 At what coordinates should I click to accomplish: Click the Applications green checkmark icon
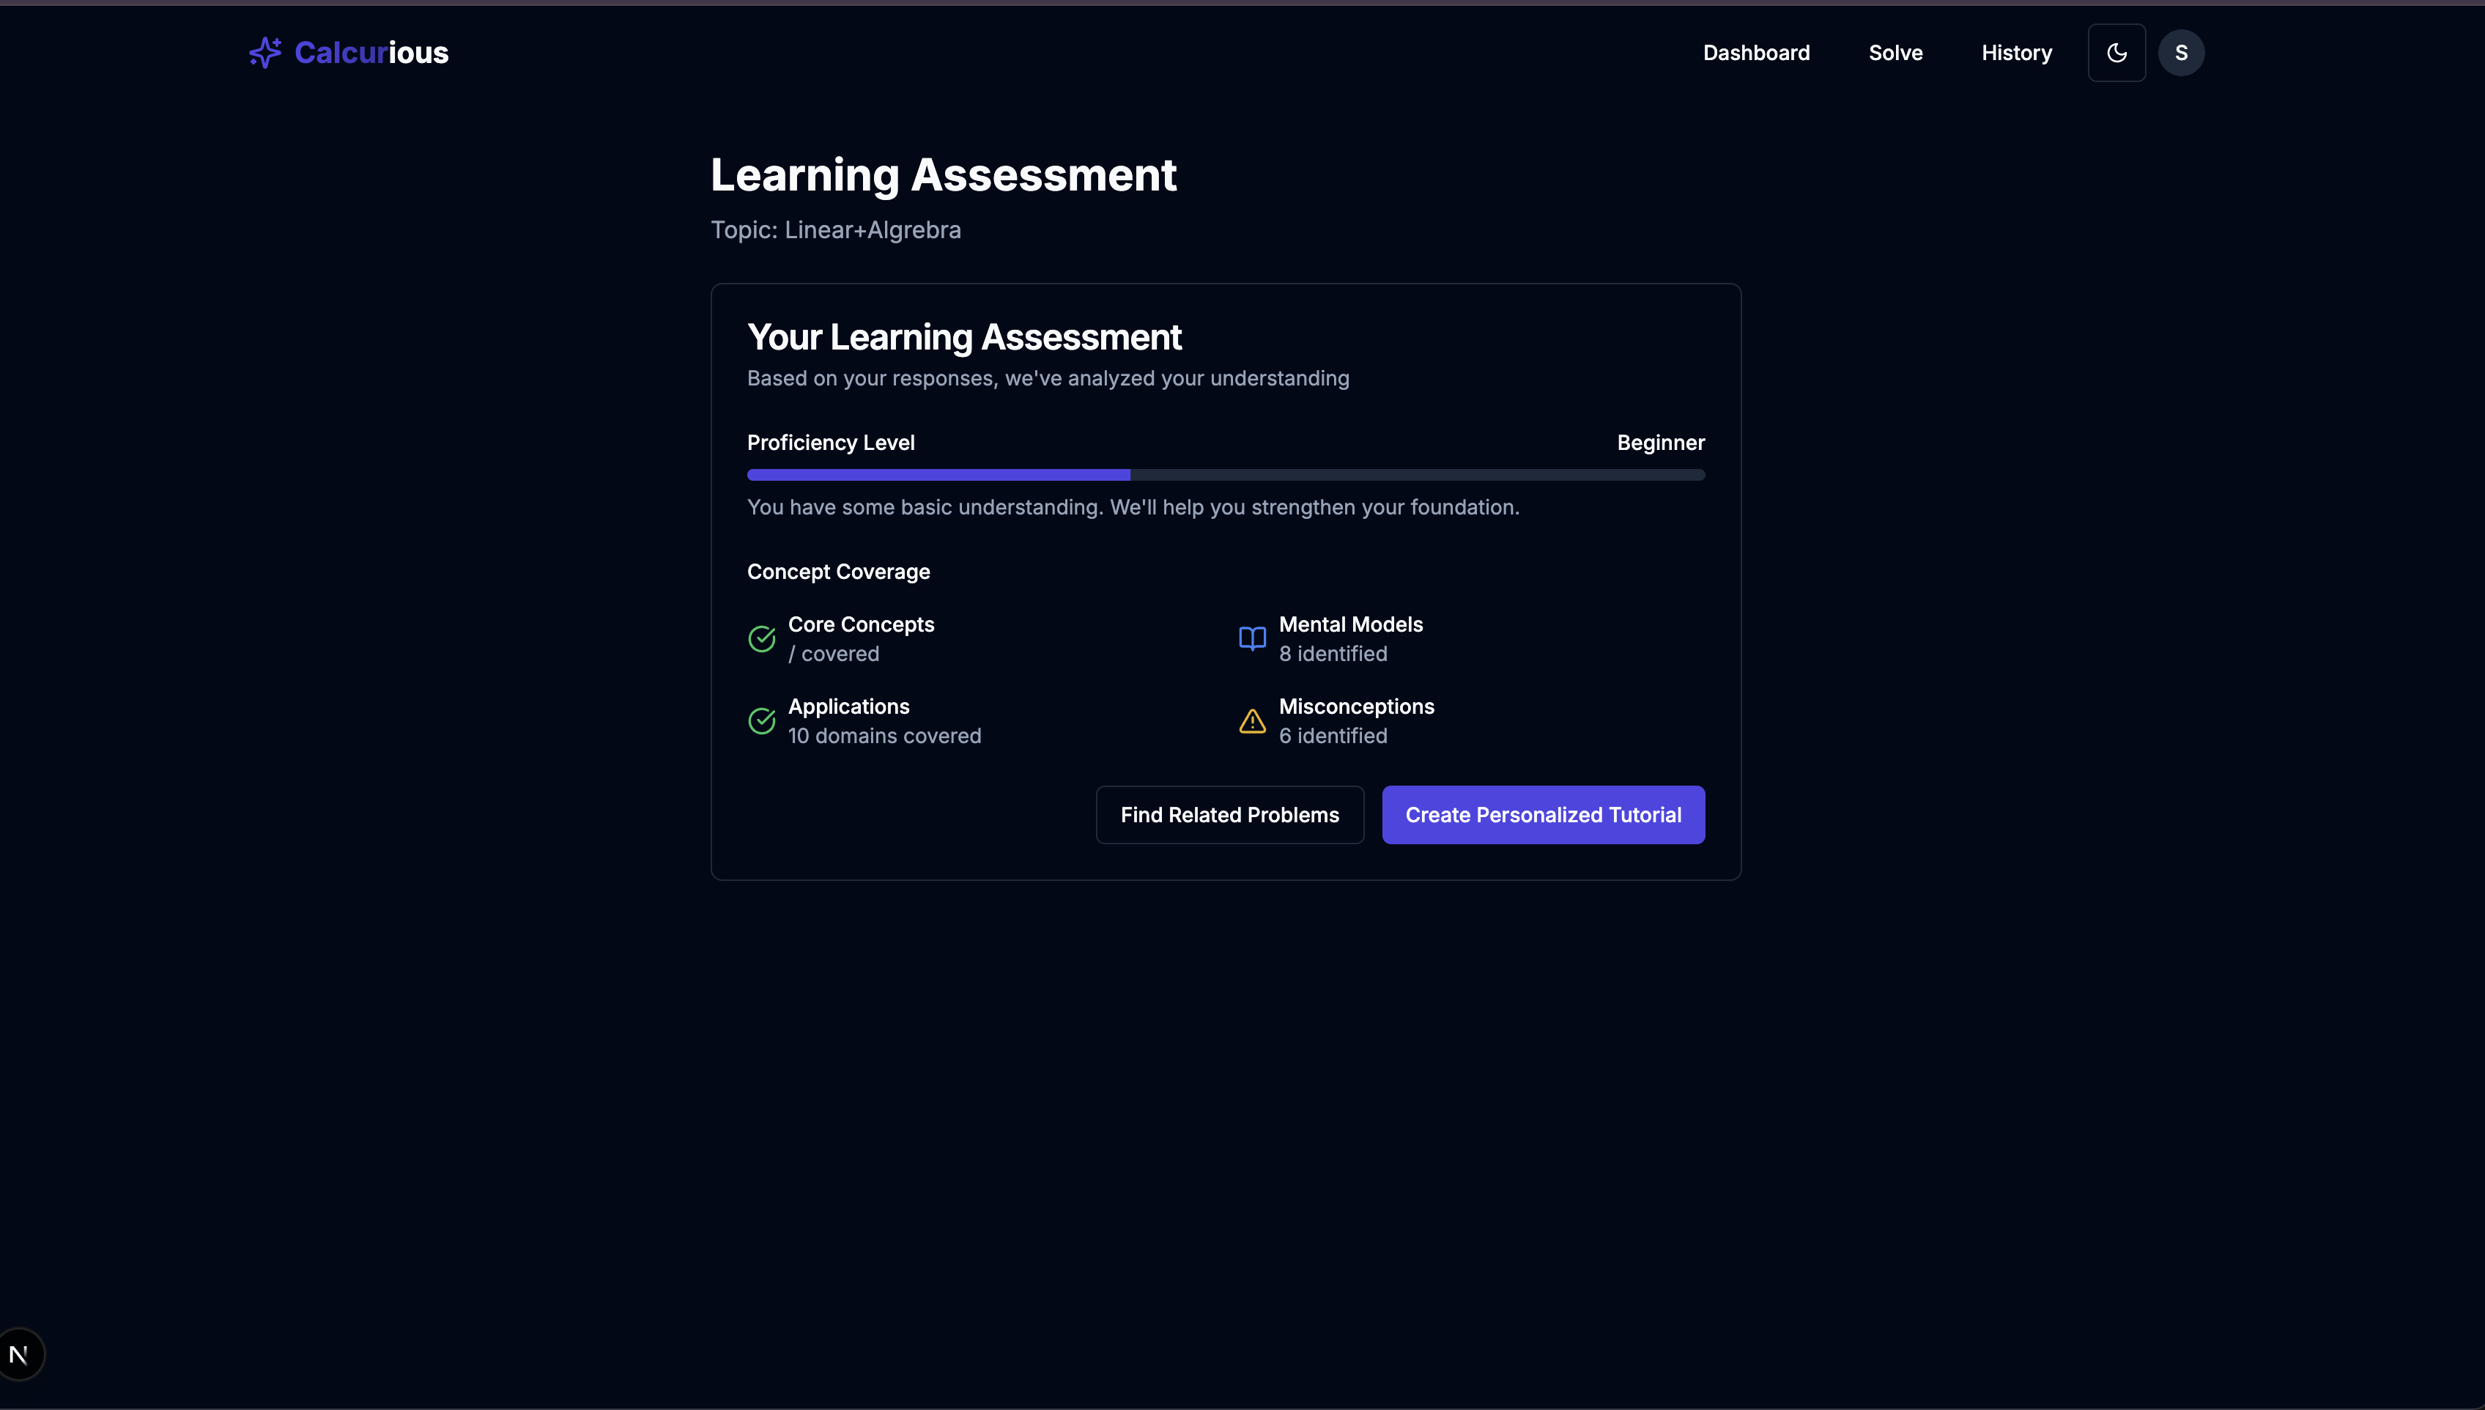[x=762, y=721]
